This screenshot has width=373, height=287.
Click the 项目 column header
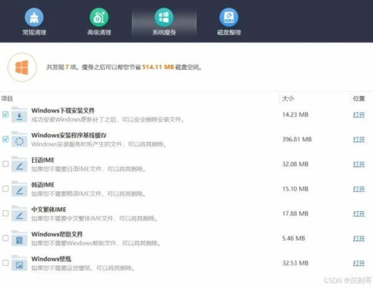(x=7, y=98)
